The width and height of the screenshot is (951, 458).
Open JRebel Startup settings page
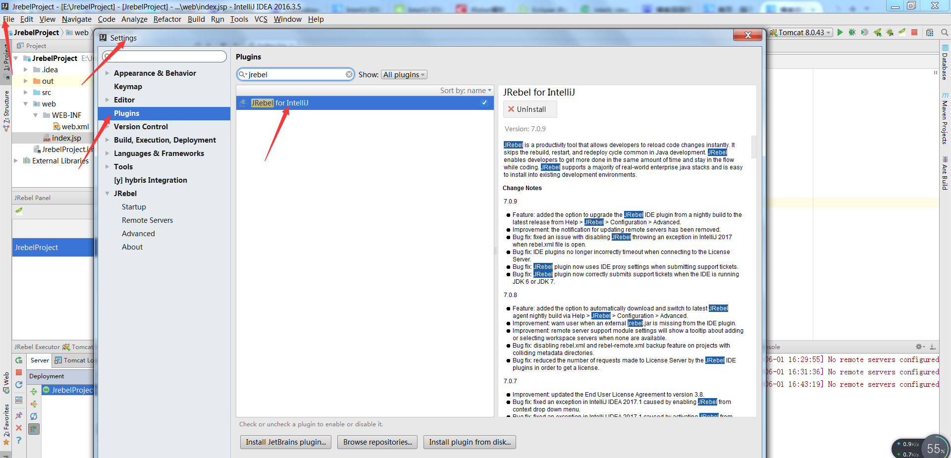[x=134, y=207]
